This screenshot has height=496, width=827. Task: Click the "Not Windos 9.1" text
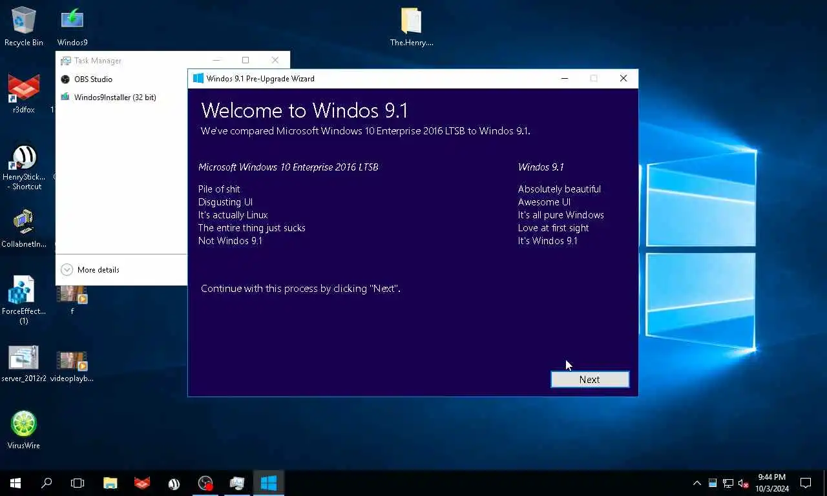230,241
